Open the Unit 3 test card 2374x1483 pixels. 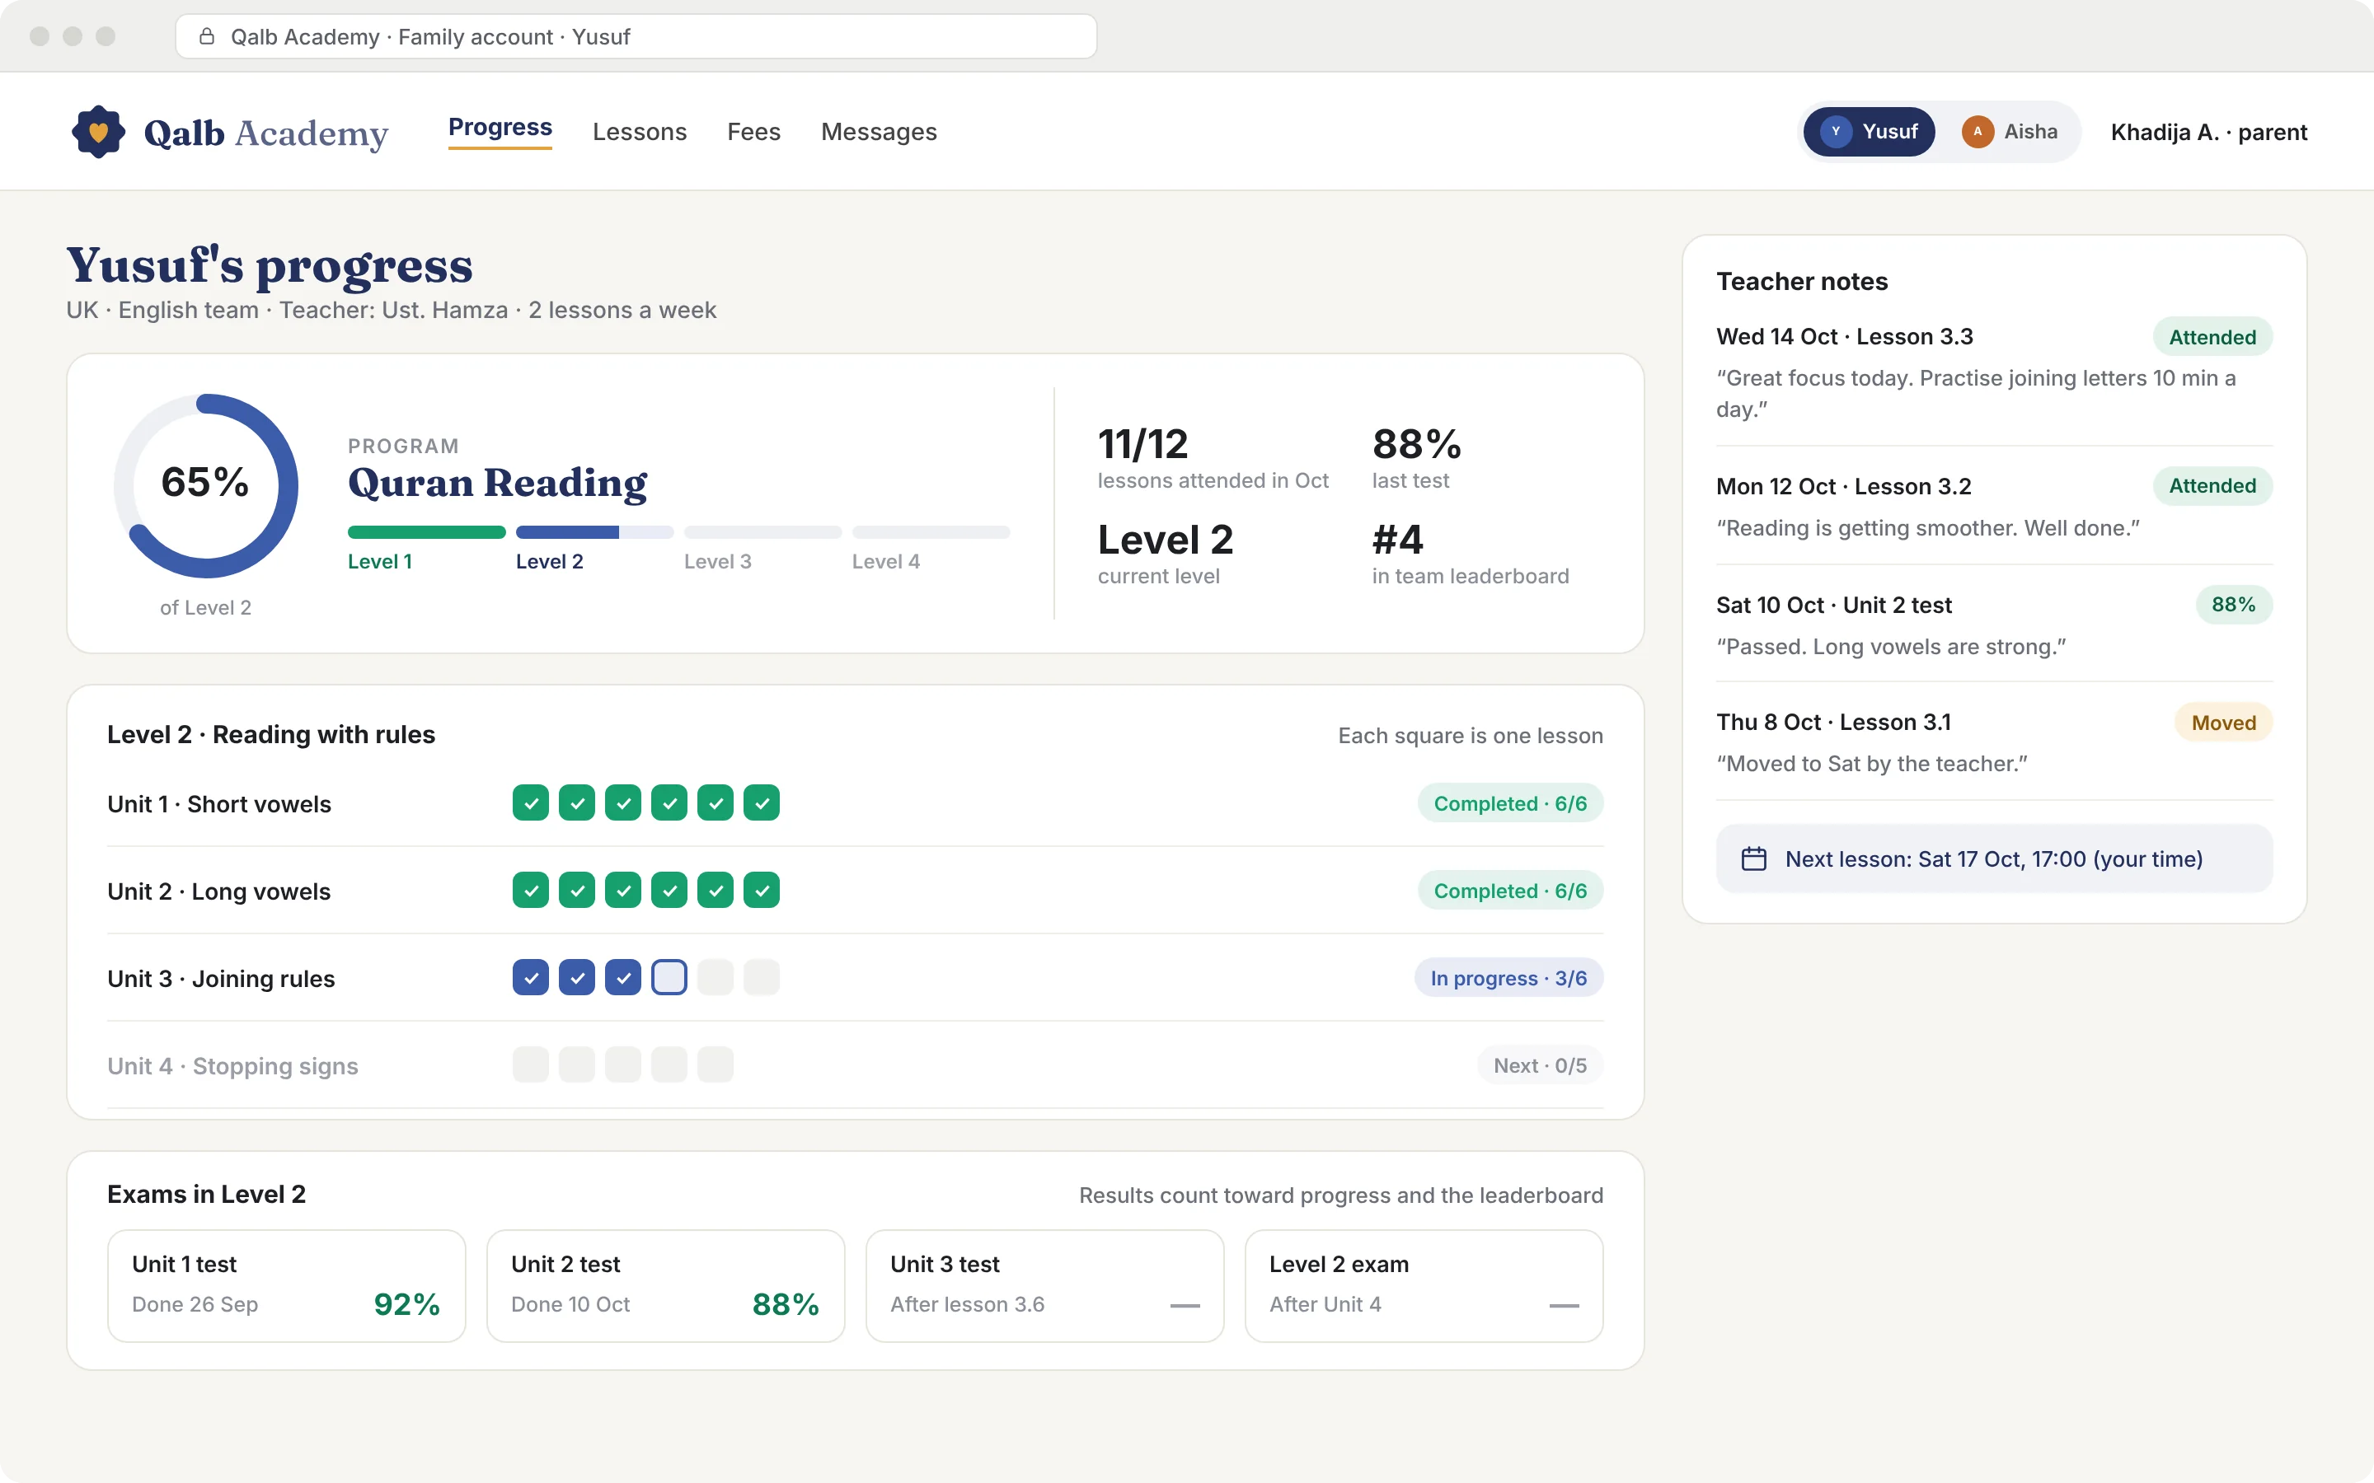pyautogui.click(x=1044, y=1286)
